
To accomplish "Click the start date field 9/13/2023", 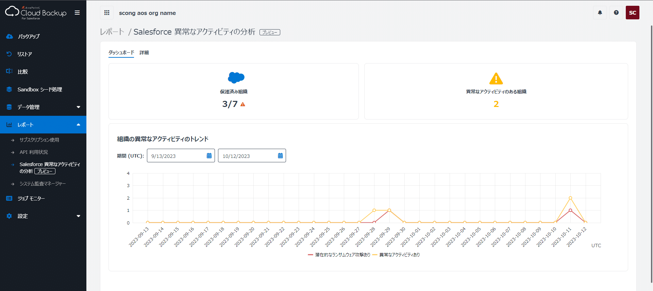I will pos(181,156).
